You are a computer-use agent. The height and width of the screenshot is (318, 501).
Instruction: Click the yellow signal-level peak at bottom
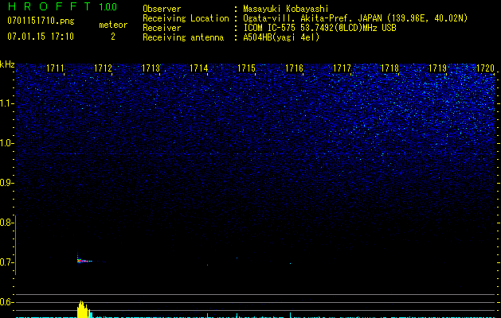(x=84, y=309)
